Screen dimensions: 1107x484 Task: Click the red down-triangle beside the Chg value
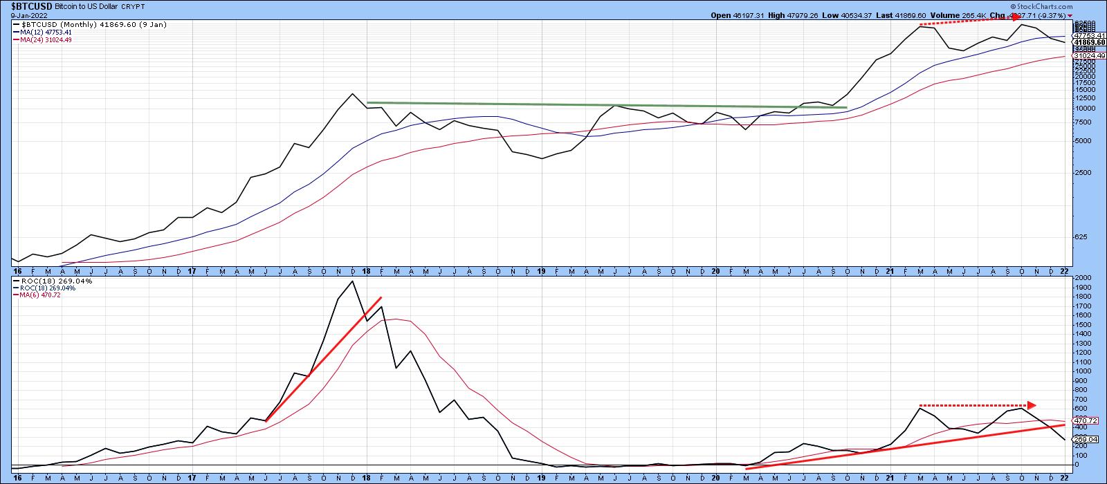(x=1070, y=15)
